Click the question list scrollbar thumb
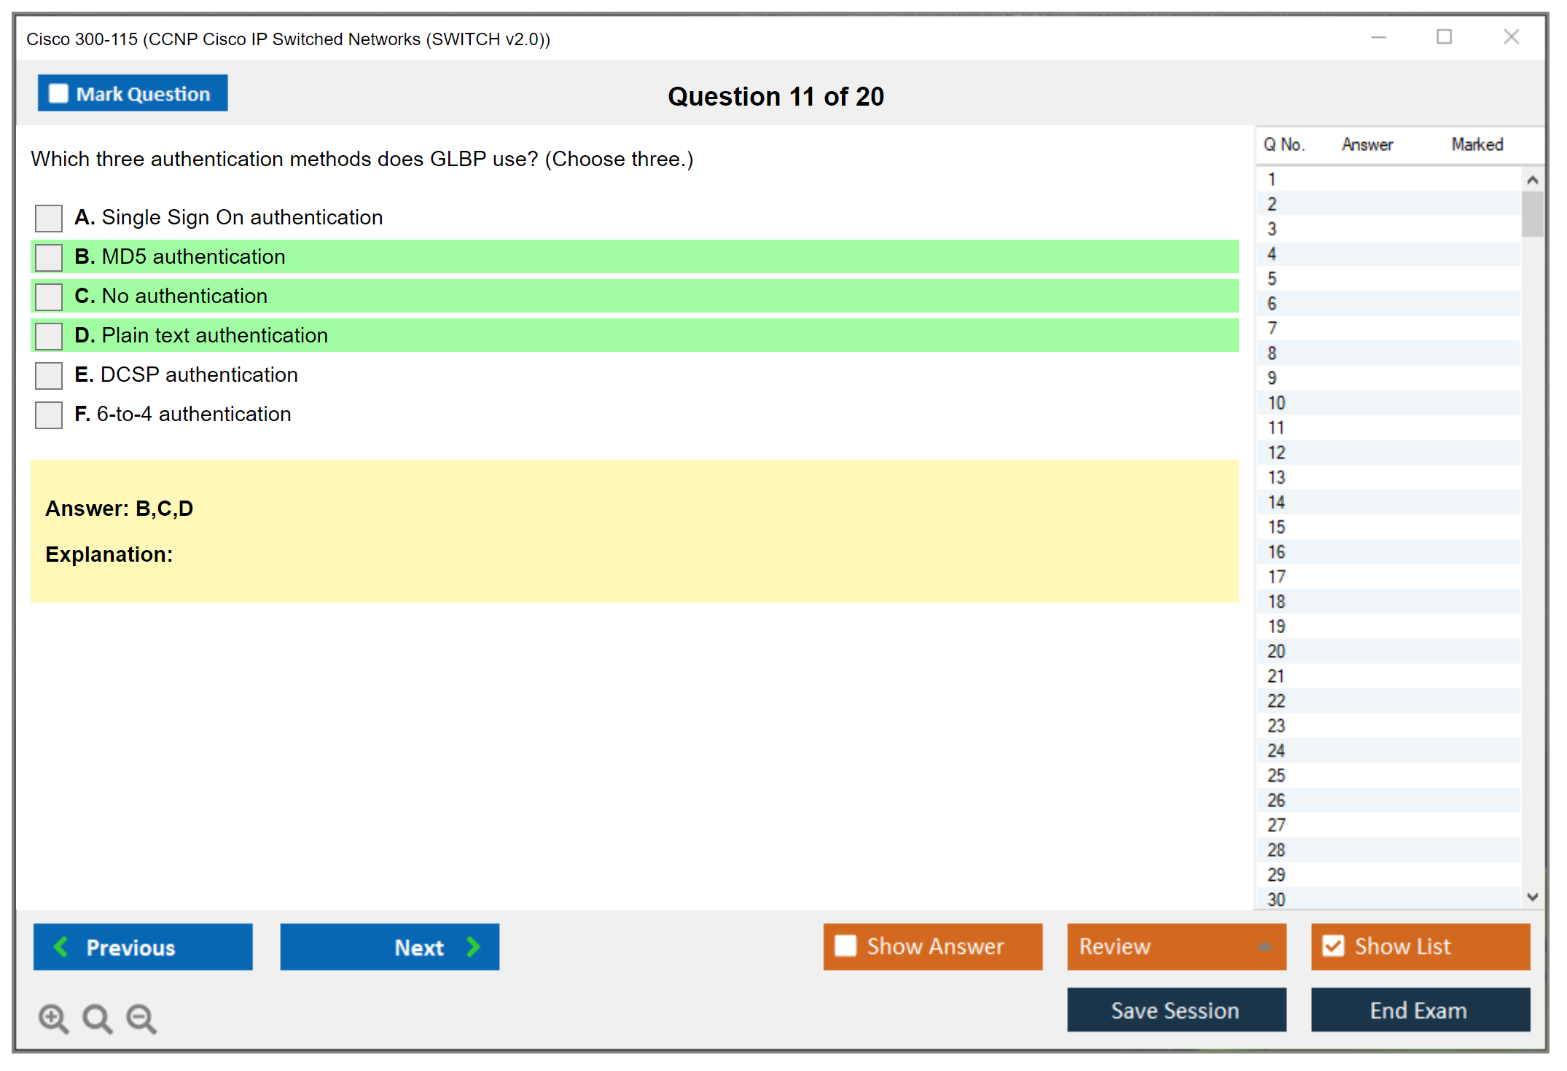Image resolution: width=1567 pixels, height=1071 pixels. (x=1532, y=214)
